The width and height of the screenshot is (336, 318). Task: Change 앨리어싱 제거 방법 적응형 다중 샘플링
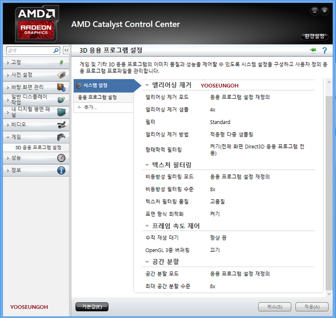[232, 135]
